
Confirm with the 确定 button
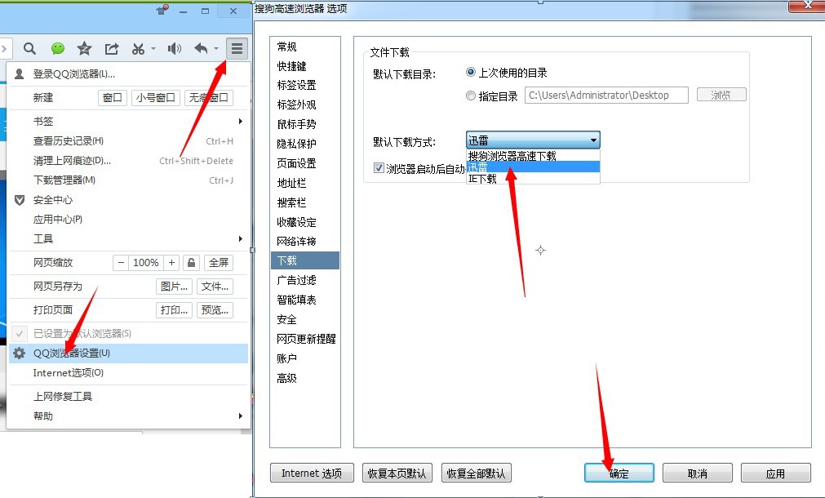point(619,474)
